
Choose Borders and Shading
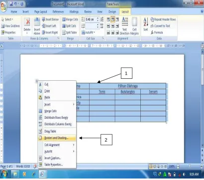pos(57,138)
